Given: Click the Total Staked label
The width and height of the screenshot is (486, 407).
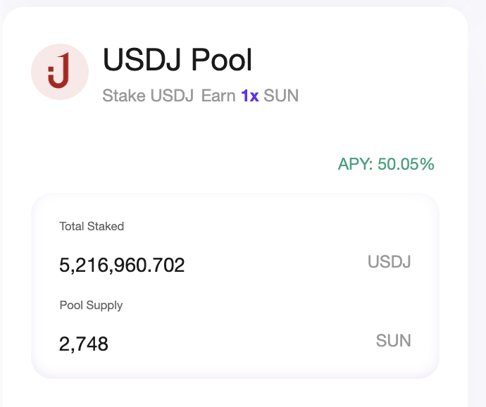Looking at the screenshot, I should pyautogui.click(x=92, y=226).
